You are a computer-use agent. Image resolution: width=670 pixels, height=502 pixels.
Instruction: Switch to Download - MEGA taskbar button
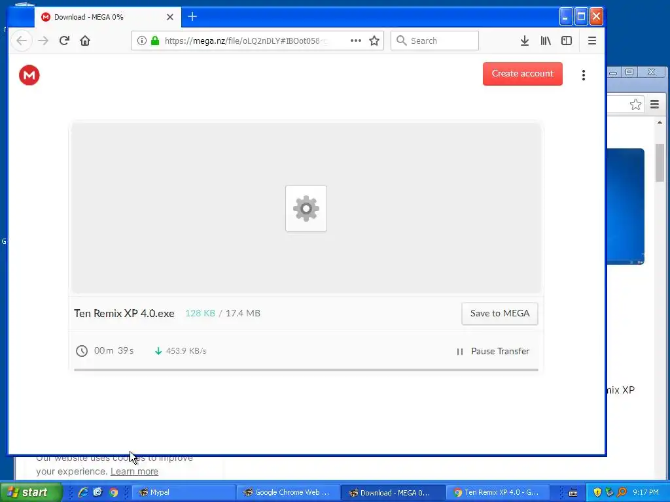393,492
